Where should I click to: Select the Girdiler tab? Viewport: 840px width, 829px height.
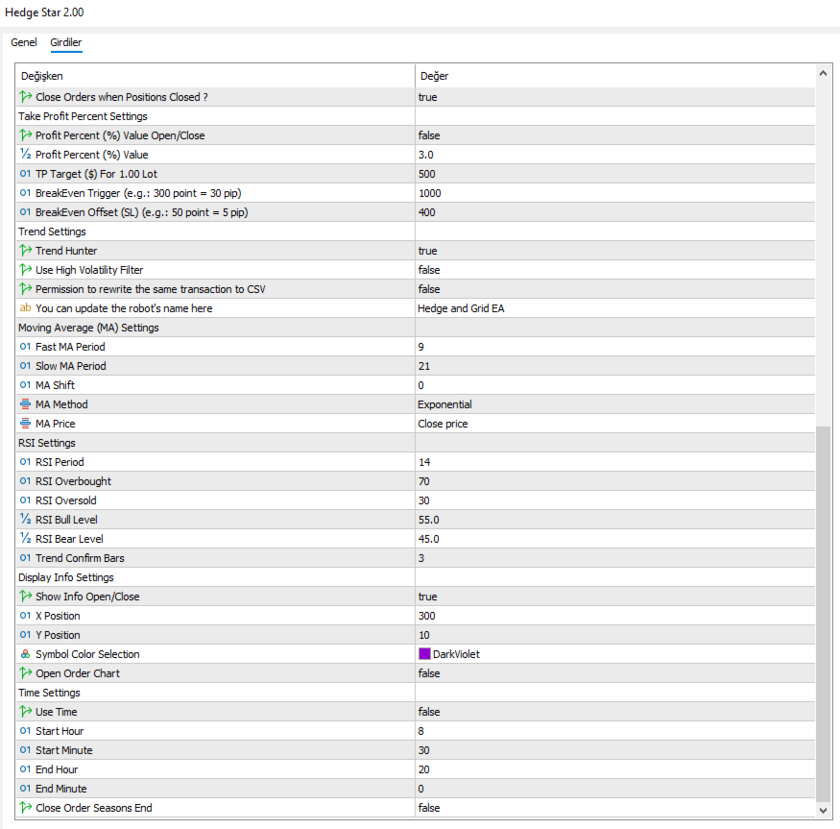66,42
